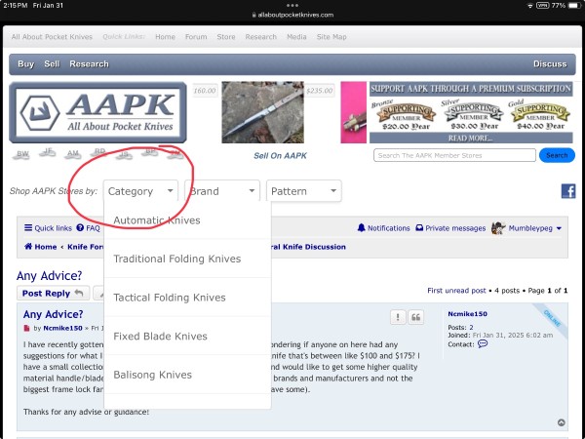585x439 pixels.
Task: Open Site Map in the quick links
Action: tap(331, 37)
